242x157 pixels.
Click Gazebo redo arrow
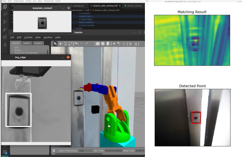click(x=87, y=44)
